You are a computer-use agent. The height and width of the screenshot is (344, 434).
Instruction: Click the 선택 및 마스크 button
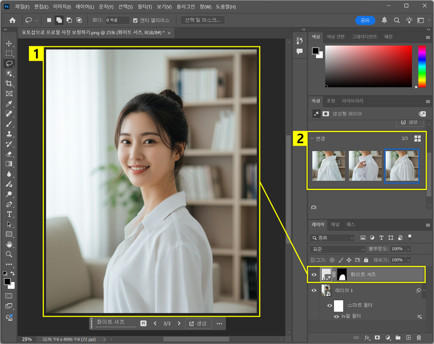coord(203,20)
